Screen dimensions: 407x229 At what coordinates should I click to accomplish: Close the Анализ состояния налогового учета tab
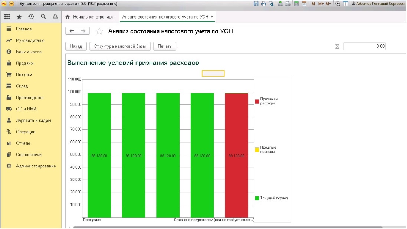tap(212, 17)
